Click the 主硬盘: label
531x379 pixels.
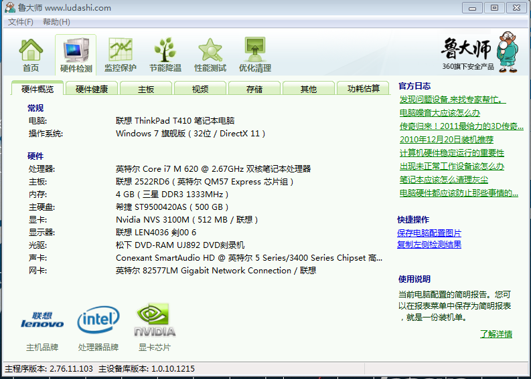[x=42, y=207]
